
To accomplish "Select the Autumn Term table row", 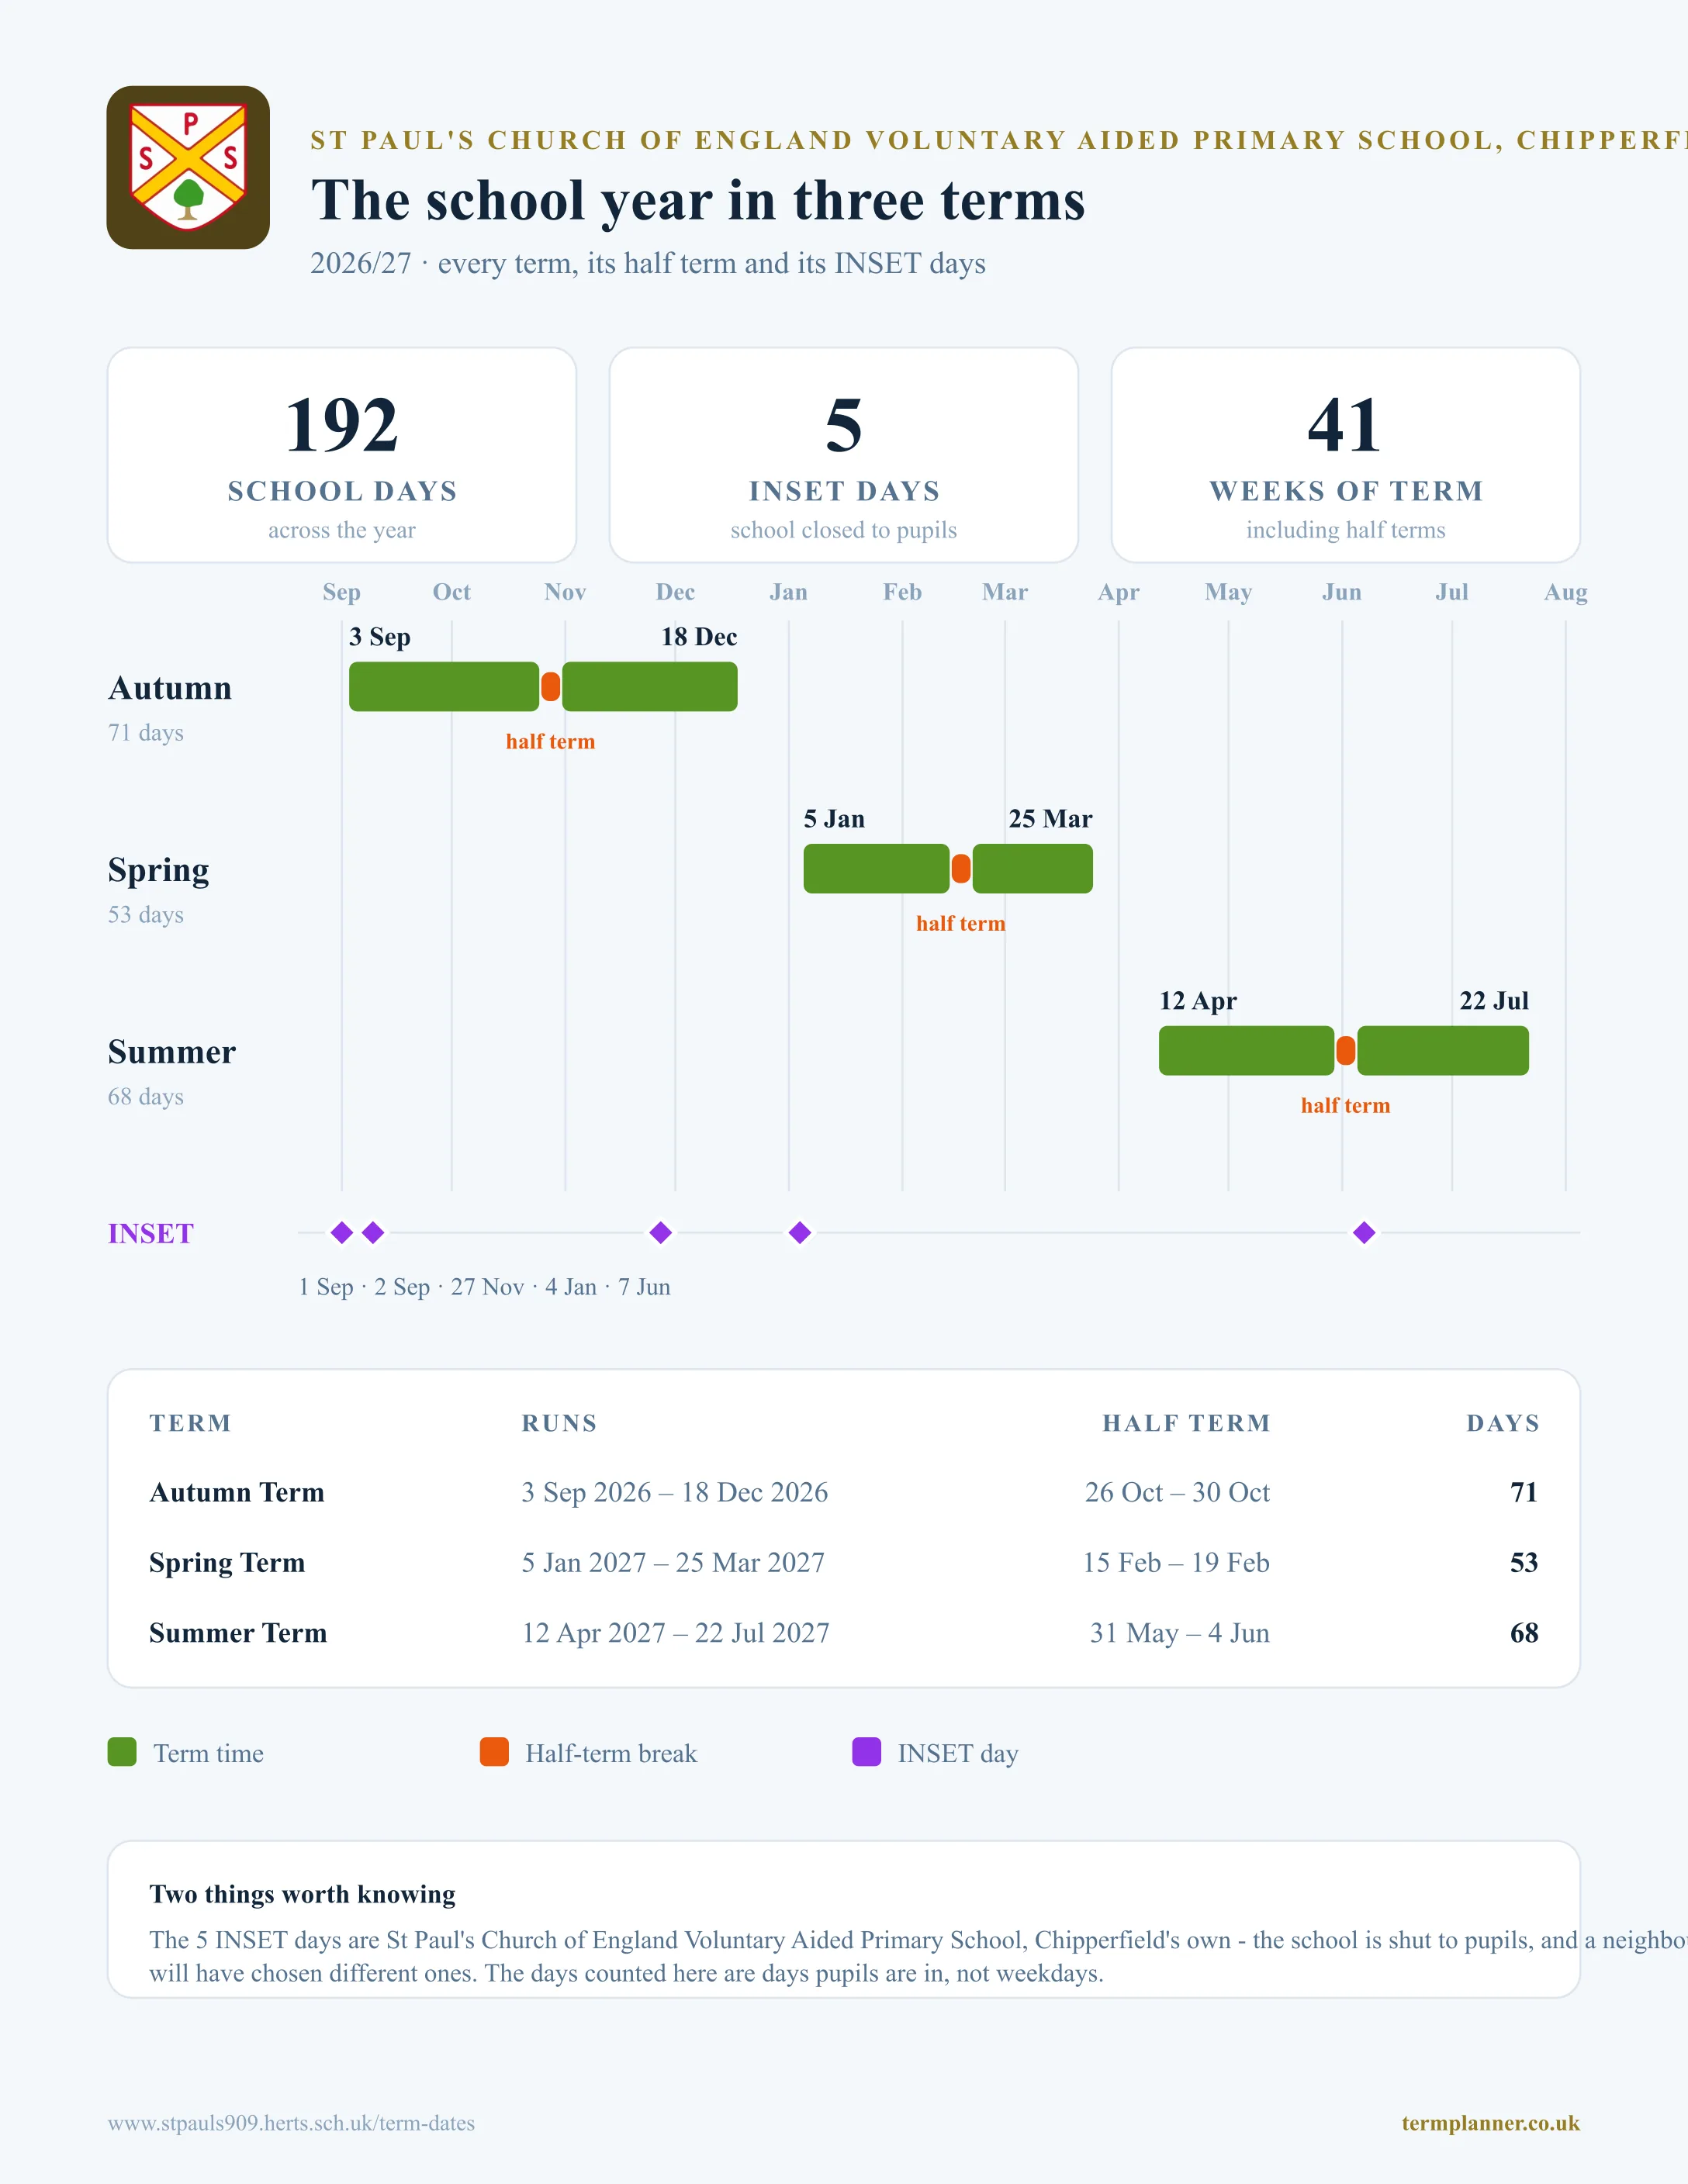I will click(844, 1492).
